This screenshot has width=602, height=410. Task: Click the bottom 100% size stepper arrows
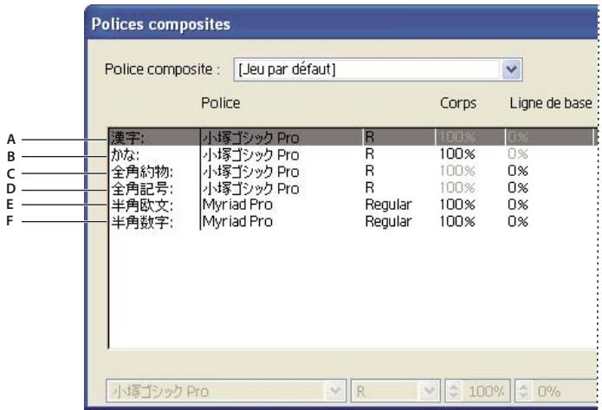tap(453, 391)
